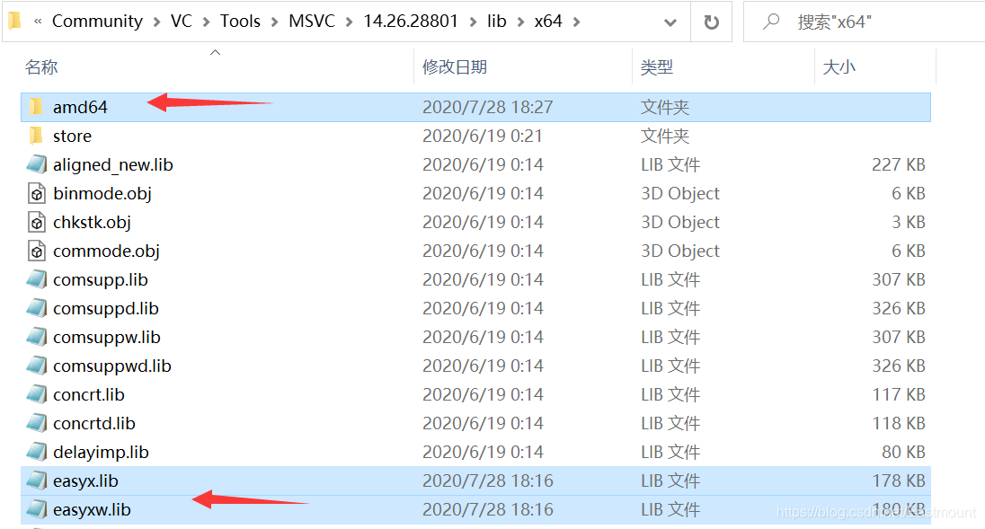985x529 pixels.
Task: Click the comsuppd.lib file icon
Action: (37, 308)
